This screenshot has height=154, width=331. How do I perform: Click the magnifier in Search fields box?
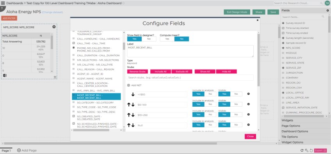pos(323,17)
